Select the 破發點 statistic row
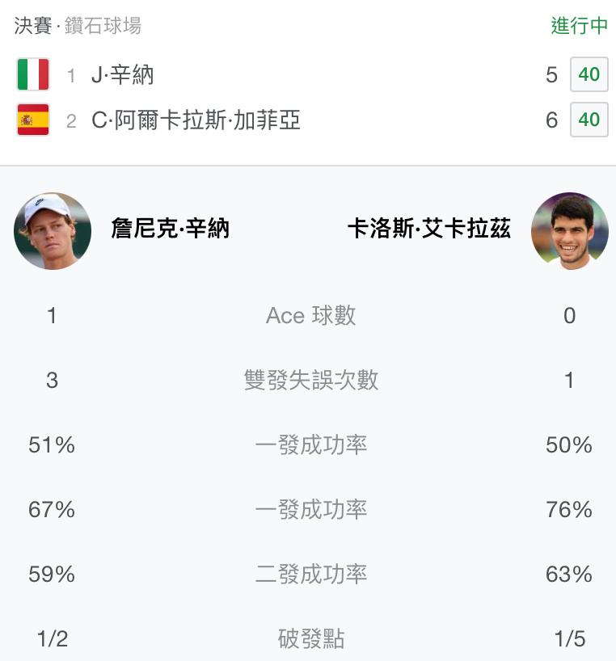 point(308,638)
